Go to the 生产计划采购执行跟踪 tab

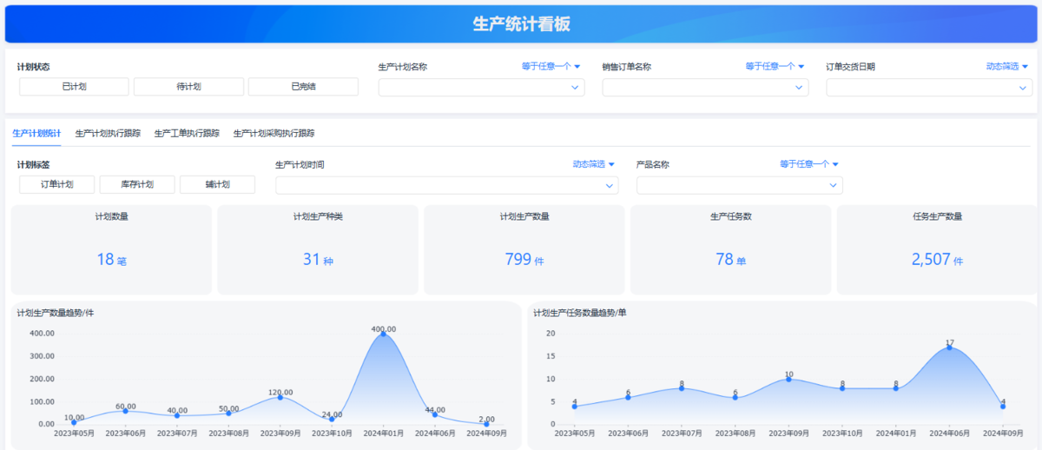(x=274, y=134)
